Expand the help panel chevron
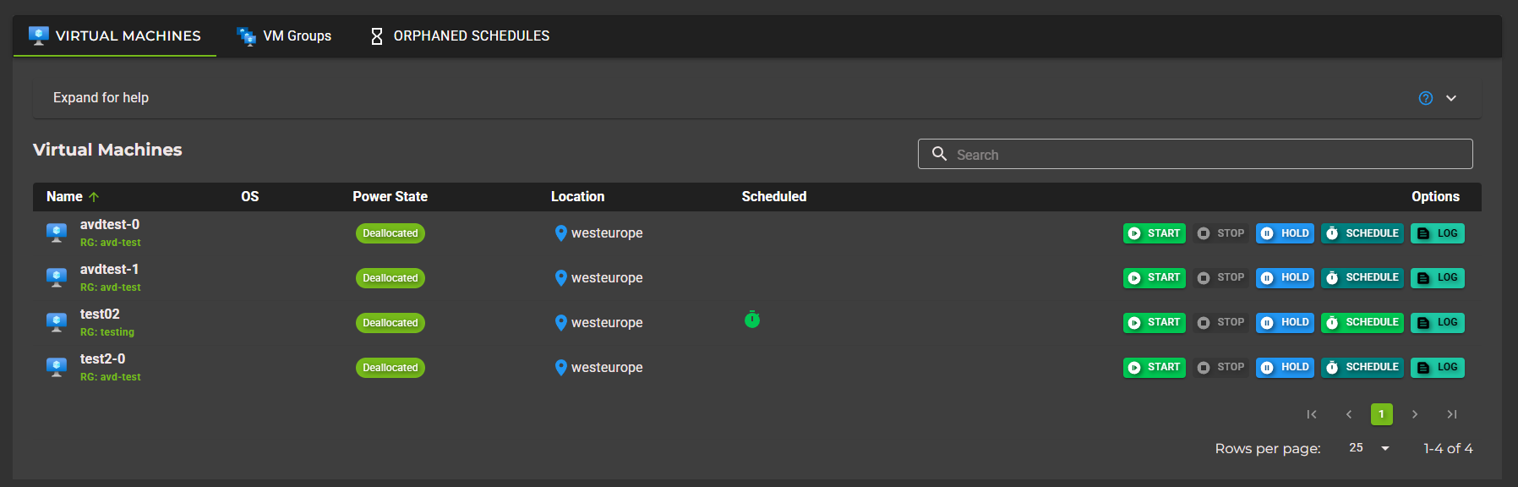The width and height of the screenshot is (1518, 487). pos(1451,98)
